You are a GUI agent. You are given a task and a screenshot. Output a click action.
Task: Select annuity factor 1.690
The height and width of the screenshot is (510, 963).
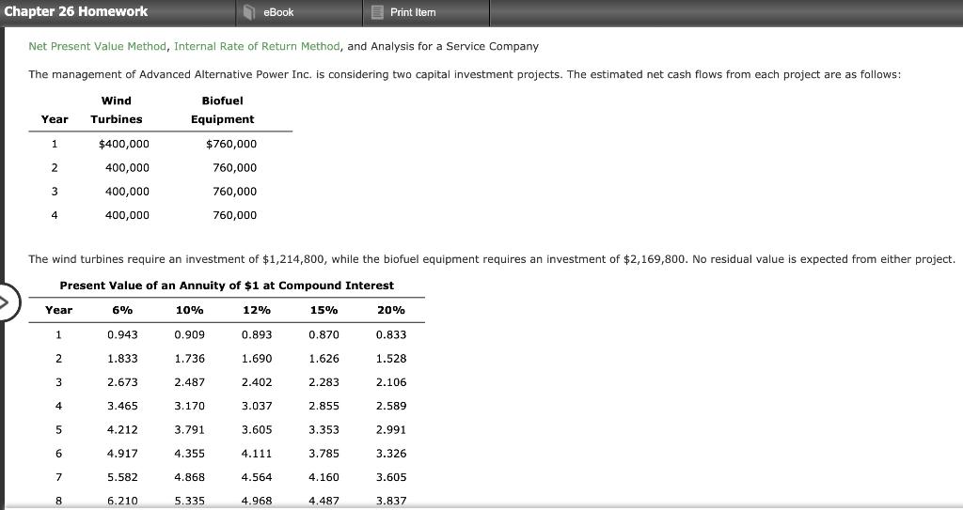257,359
